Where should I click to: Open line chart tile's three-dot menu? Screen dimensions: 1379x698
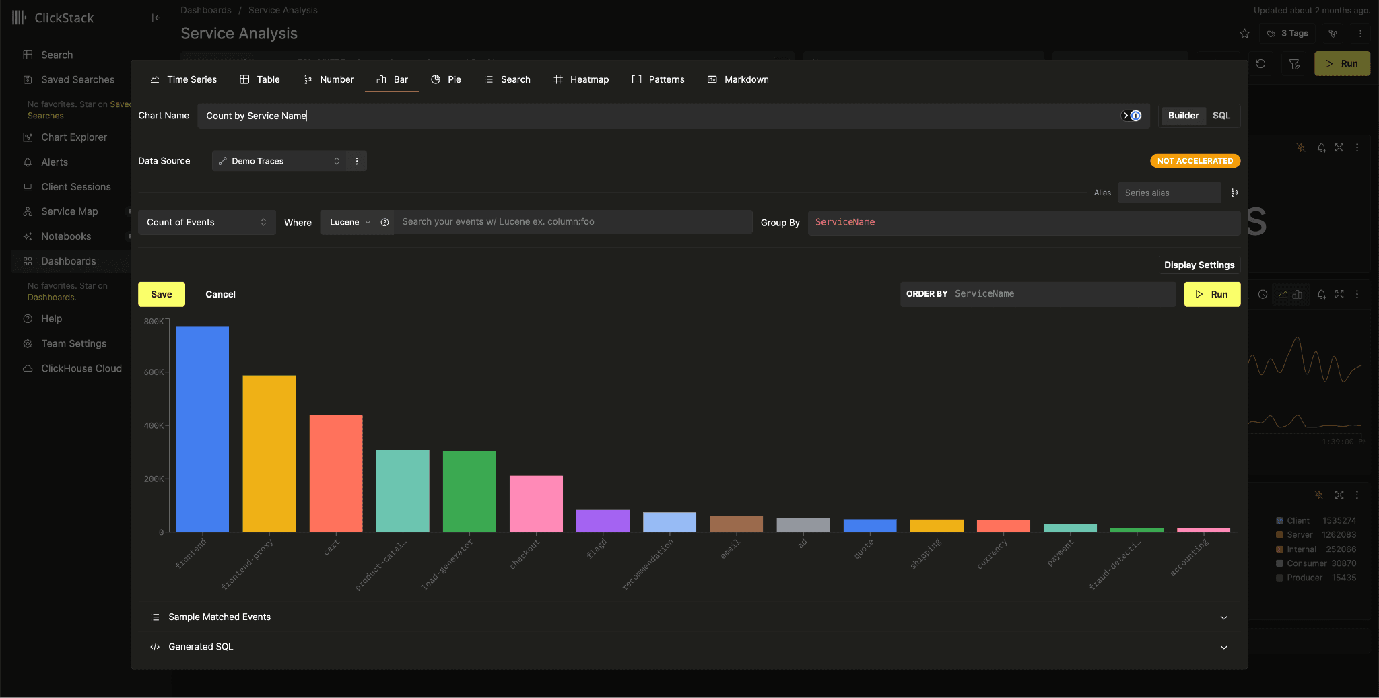coord(1357,294)
